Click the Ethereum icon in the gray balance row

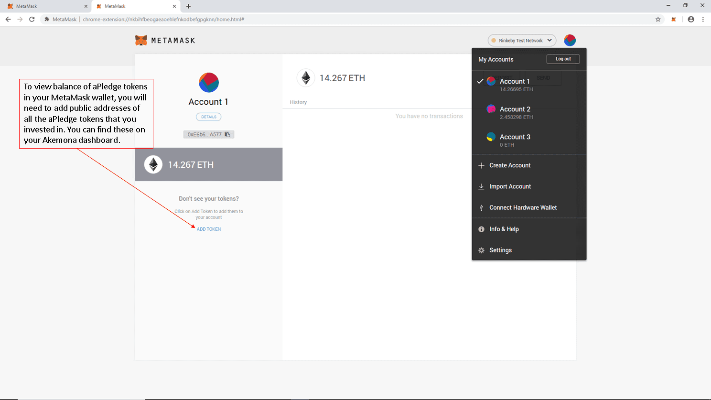(153, 164)
